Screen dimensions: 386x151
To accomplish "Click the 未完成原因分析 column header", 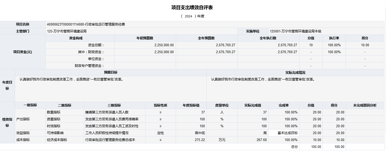I will click(365, 105).
